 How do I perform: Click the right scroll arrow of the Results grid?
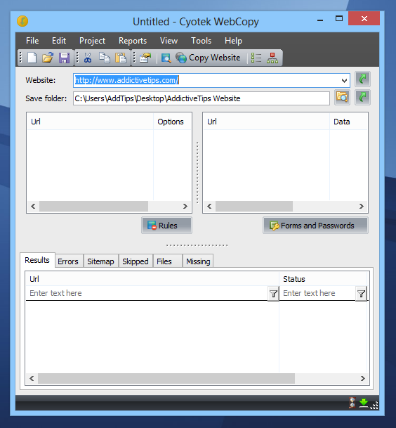pos(363,378)
